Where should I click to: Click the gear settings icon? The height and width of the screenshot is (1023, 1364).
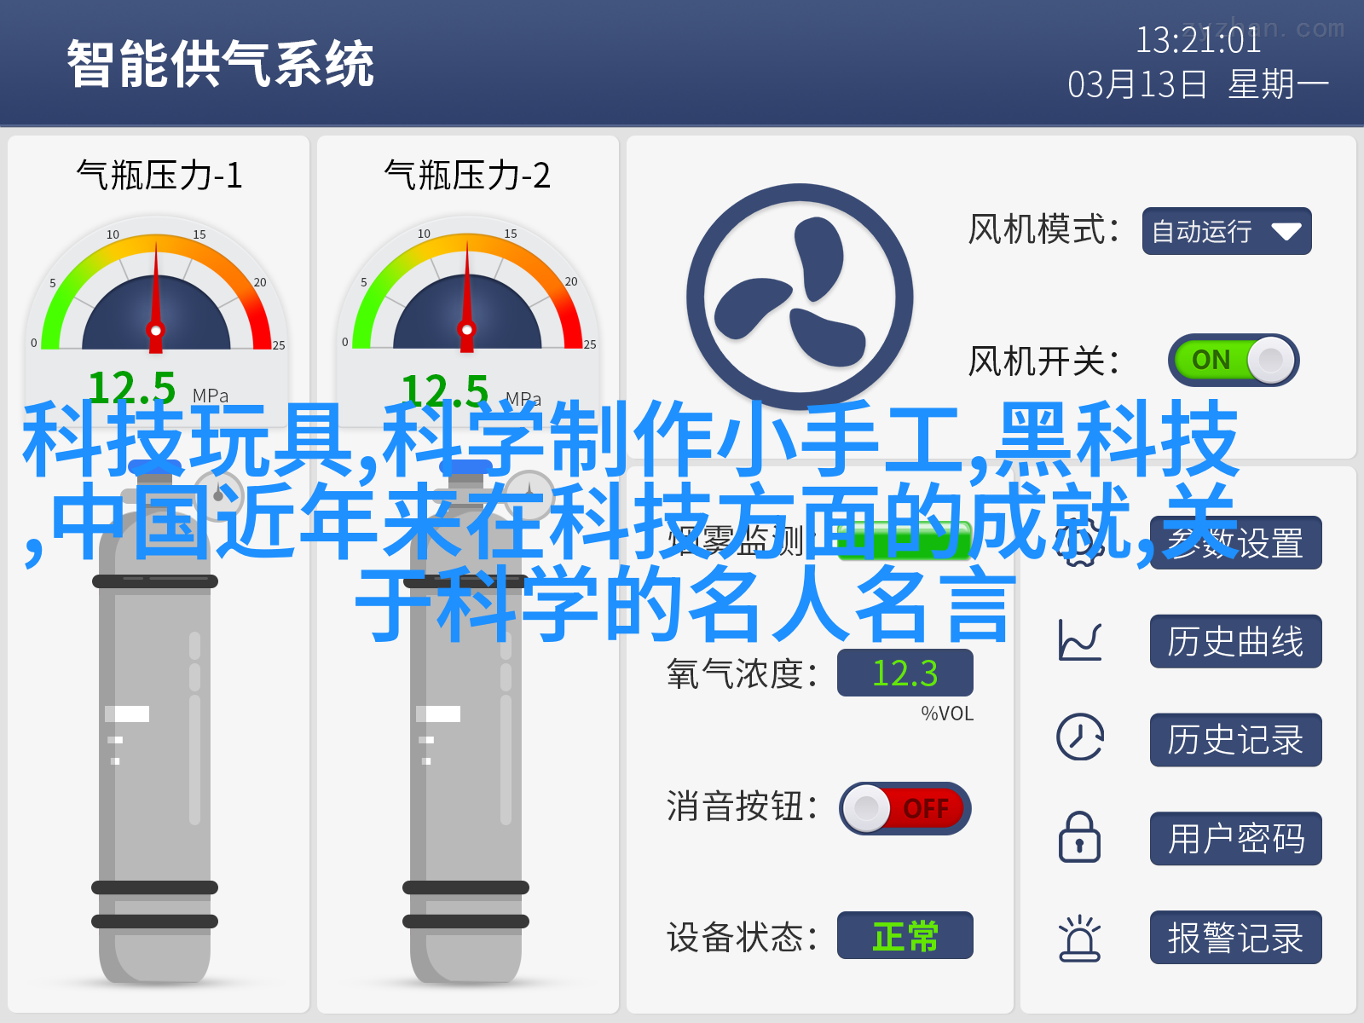[x=1079, y=543]
